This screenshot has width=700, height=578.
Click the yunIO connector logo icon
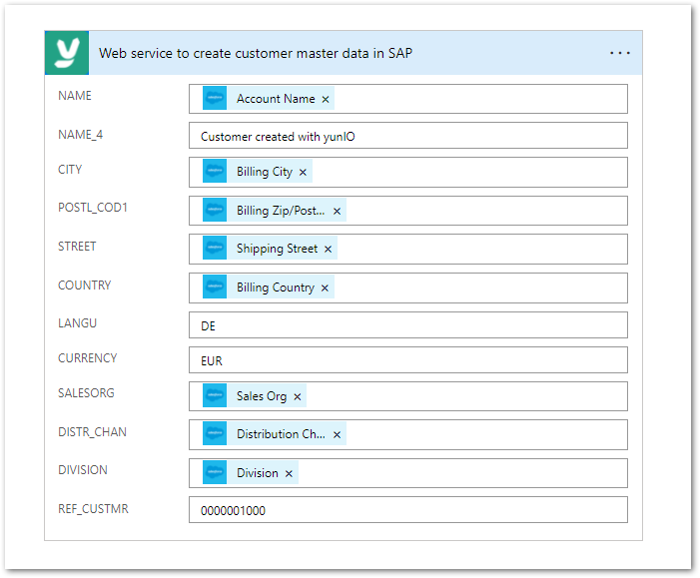click(x=67, y=53)
